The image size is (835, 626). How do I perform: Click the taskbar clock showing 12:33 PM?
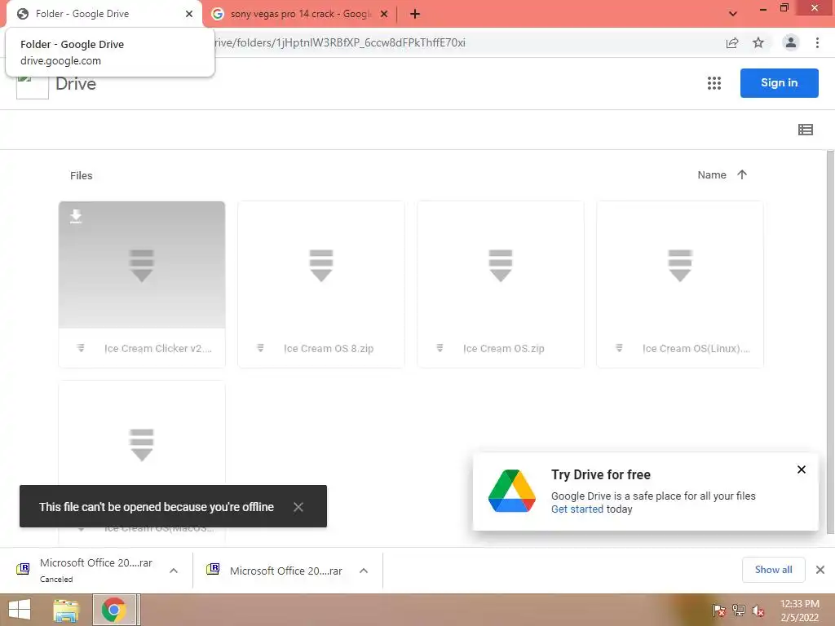click(x=799, y=610)
